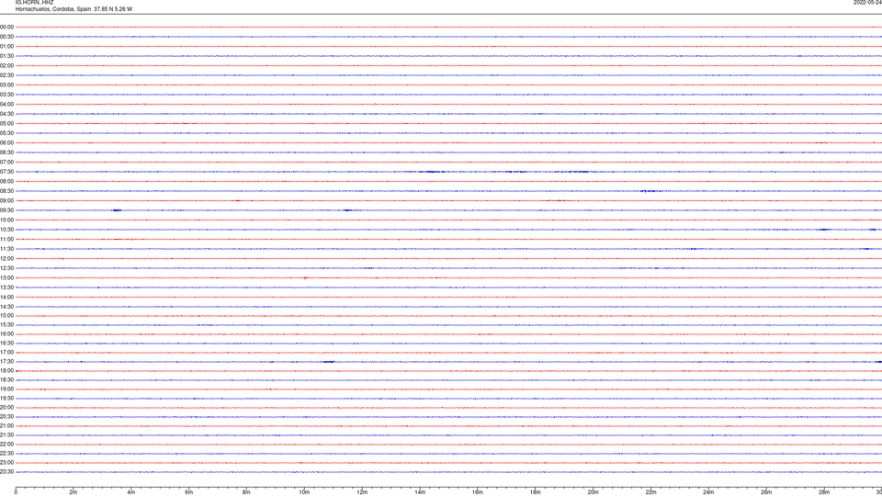This screenshot has height=496, width=882.
Task: Pick the 02:00 time label
Action: (6, 66)
